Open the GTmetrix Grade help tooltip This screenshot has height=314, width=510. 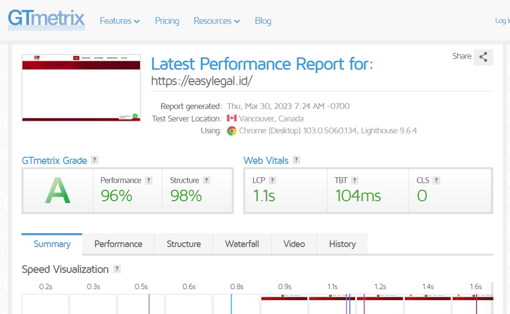click(x=95, y=160)
